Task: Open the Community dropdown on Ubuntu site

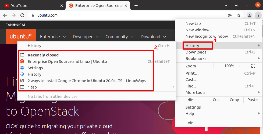Action: pyautogui.click(x=119, y=37)
